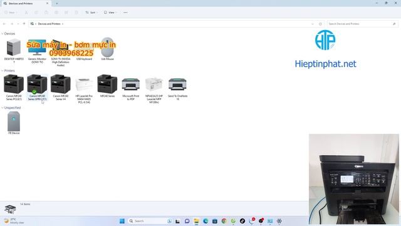Viewport: 401px width, 226px height.
Task: Click the Cut scissors toolbar icon
Action: click(x=26, y=13)
